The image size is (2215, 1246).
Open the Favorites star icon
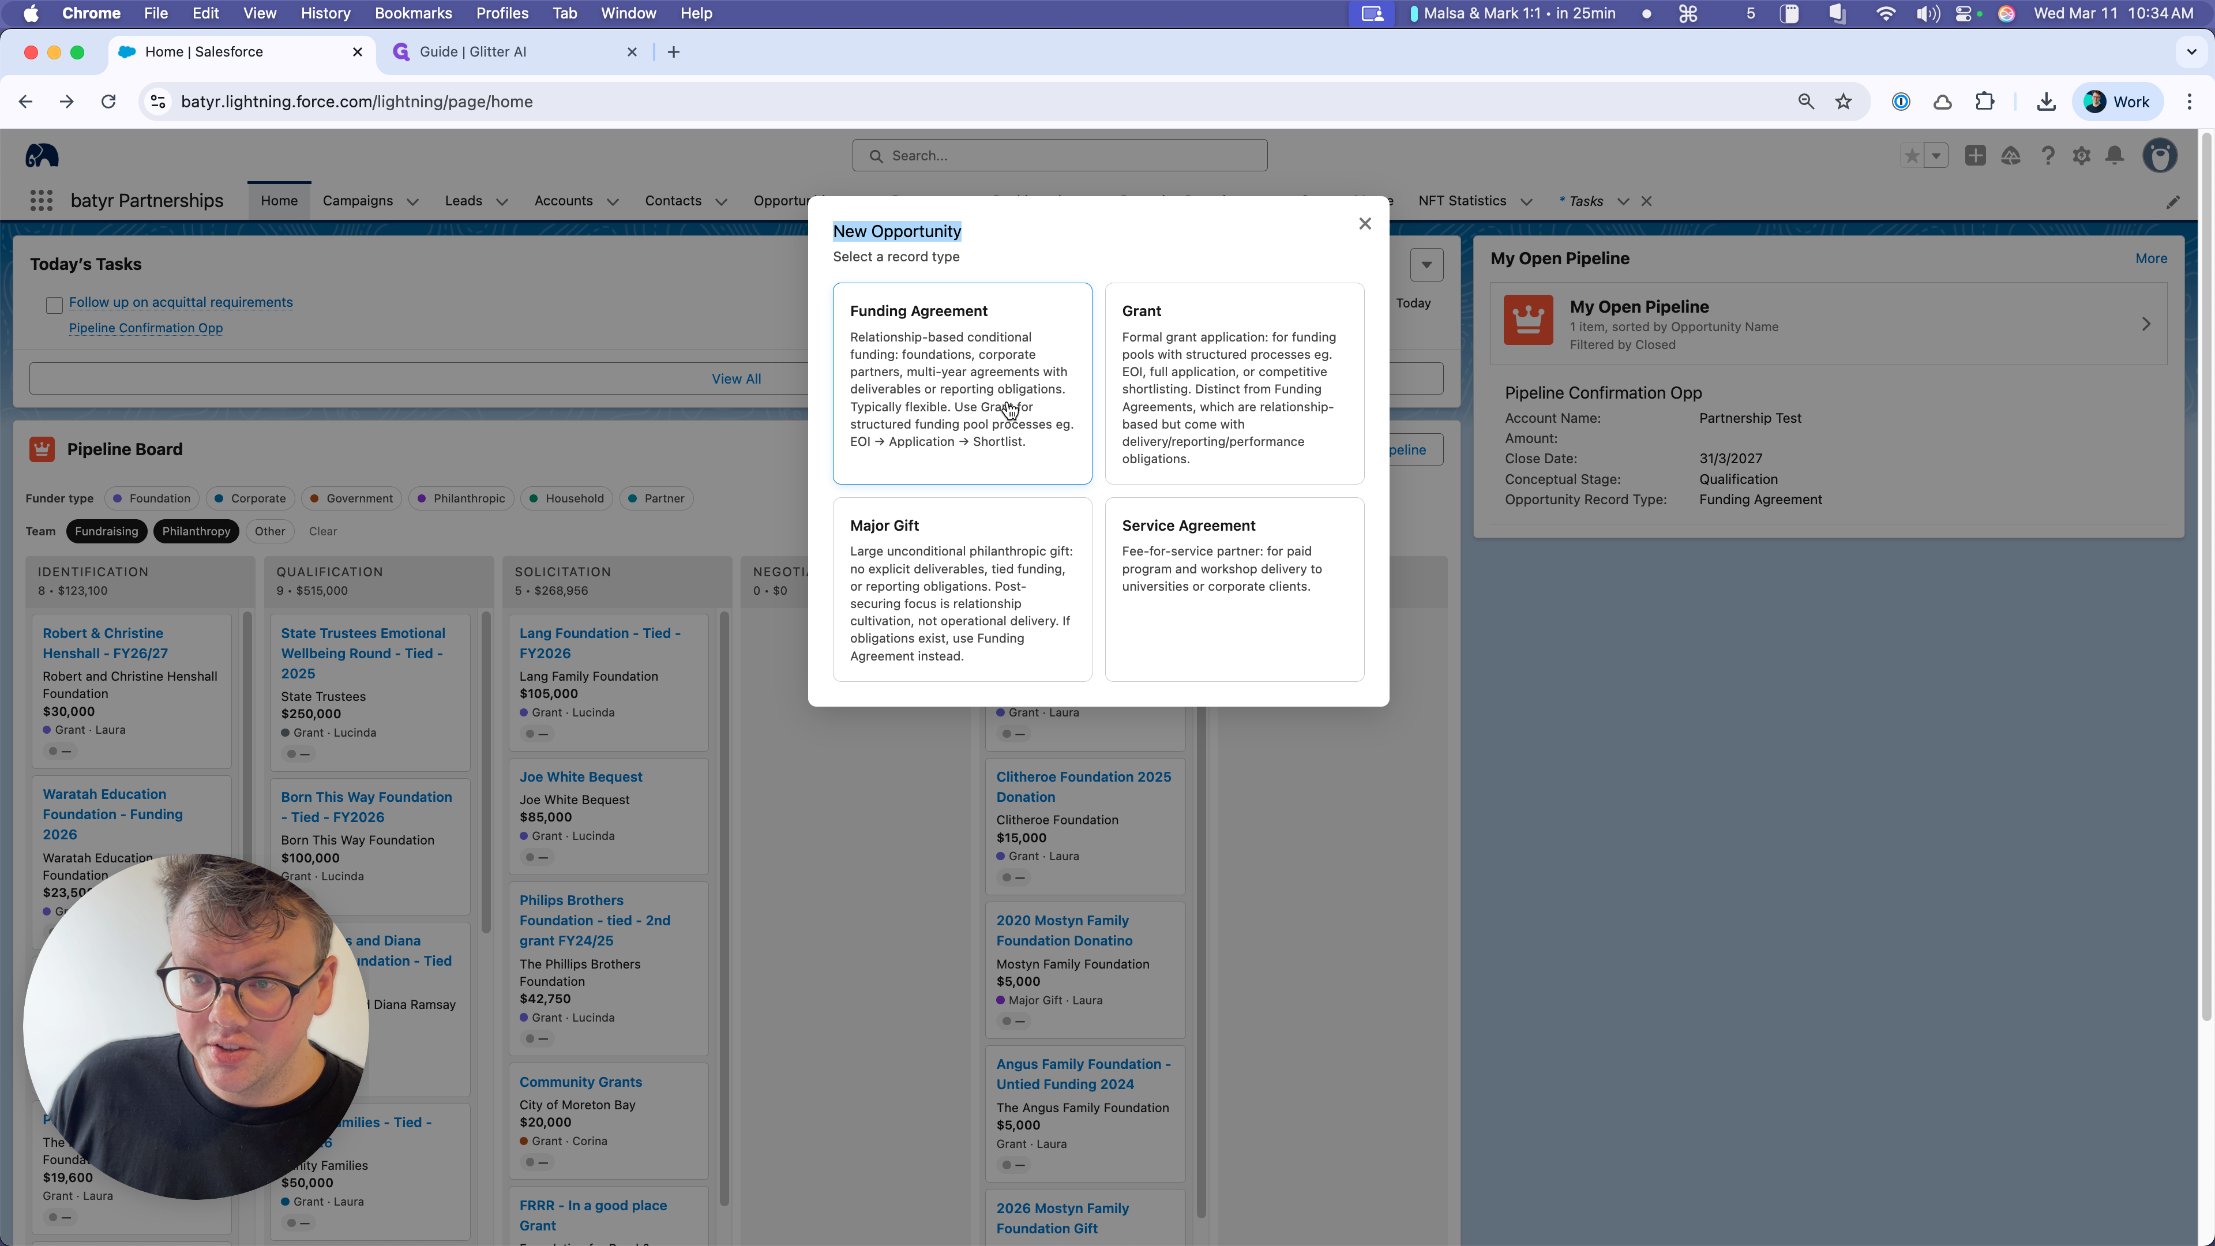click(1912, 156)
